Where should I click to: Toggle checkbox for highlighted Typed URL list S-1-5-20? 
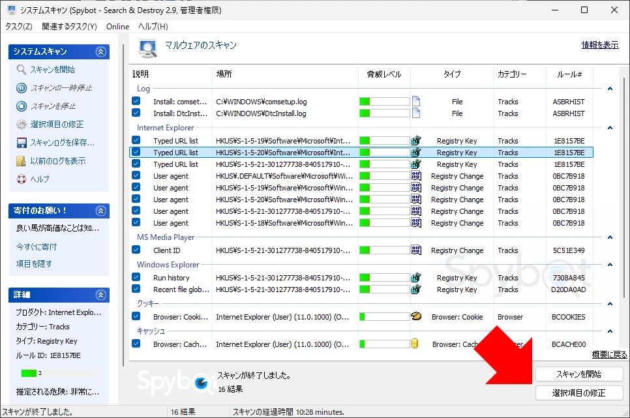[136, 152]
